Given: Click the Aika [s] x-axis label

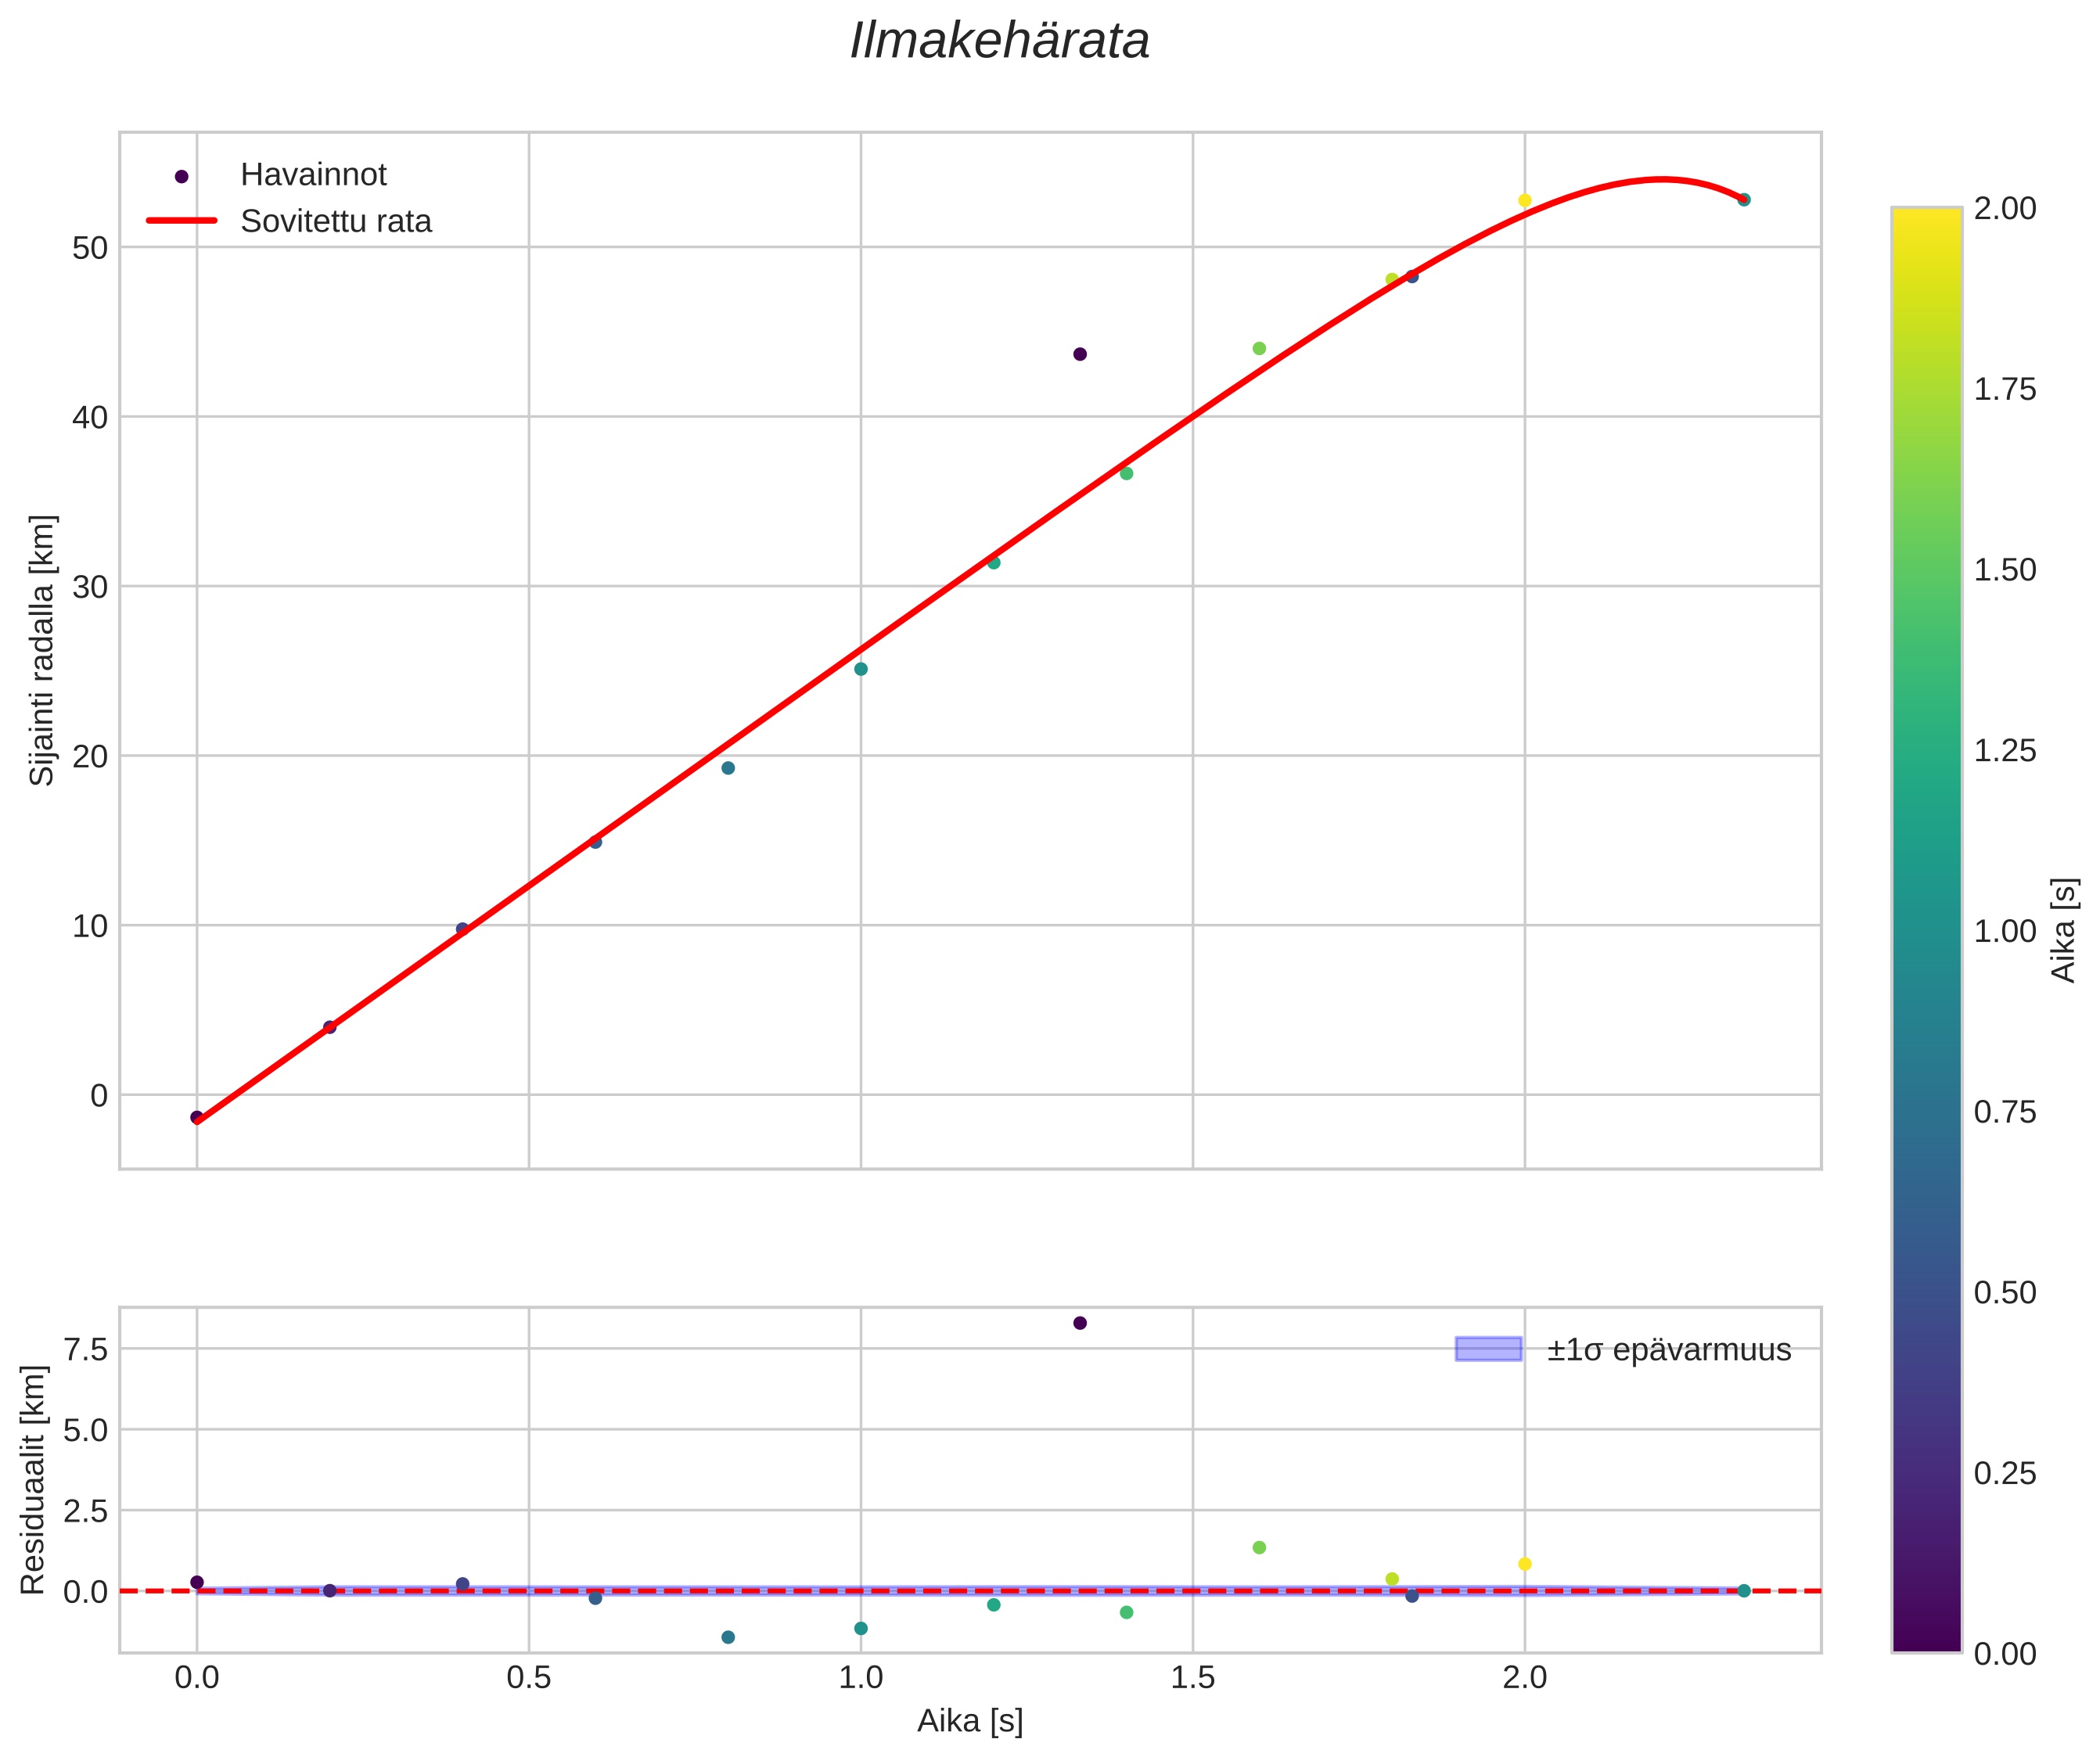Looking at the screenshot, I should (969, 1720).
